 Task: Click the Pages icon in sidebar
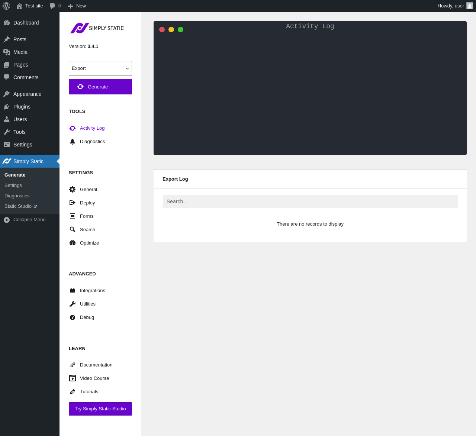7,65
